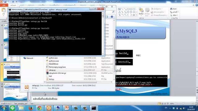Select the Rectangle shape in shapes gallery
This screenshot has height=111, width=198.
point(128,9)
